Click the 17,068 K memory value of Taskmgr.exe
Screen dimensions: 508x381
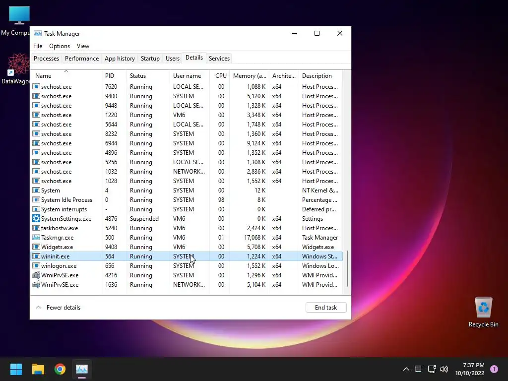click(254, 238)
